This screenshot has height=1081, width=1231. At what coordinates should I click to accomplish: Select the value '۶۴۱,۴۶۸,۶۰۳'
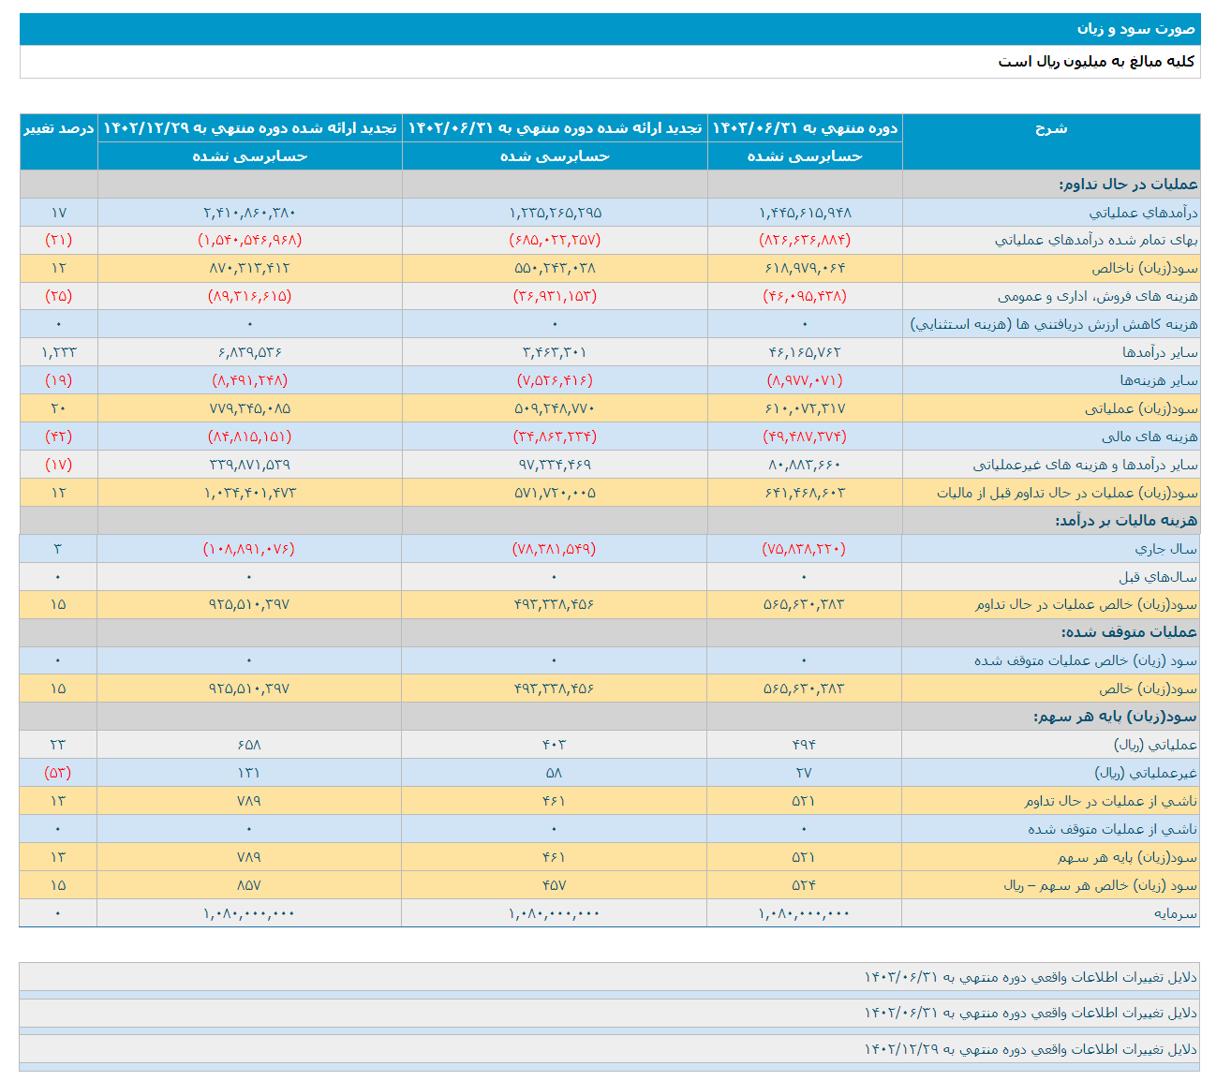(805, 494)
